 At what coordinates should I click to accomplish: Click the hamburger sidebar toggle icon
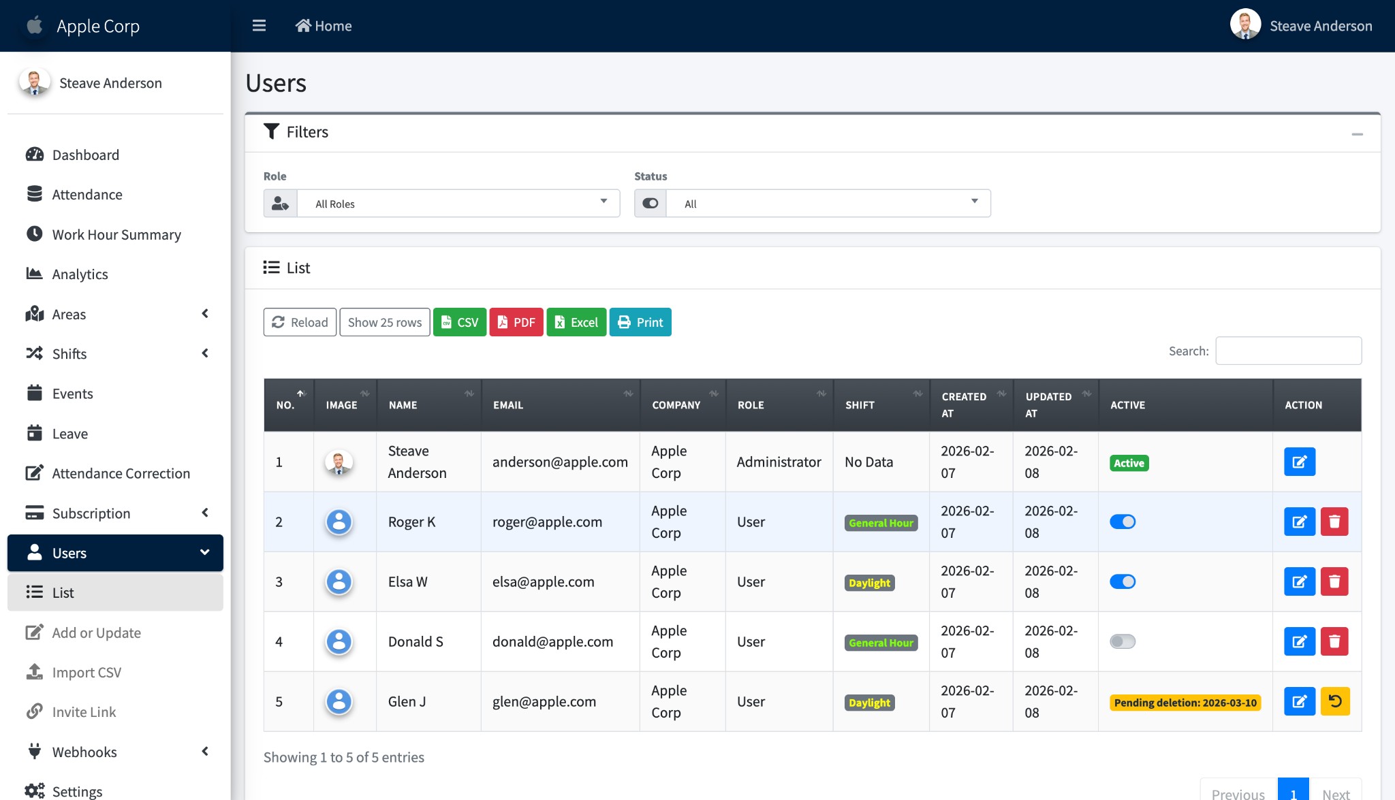pos(259,26)
